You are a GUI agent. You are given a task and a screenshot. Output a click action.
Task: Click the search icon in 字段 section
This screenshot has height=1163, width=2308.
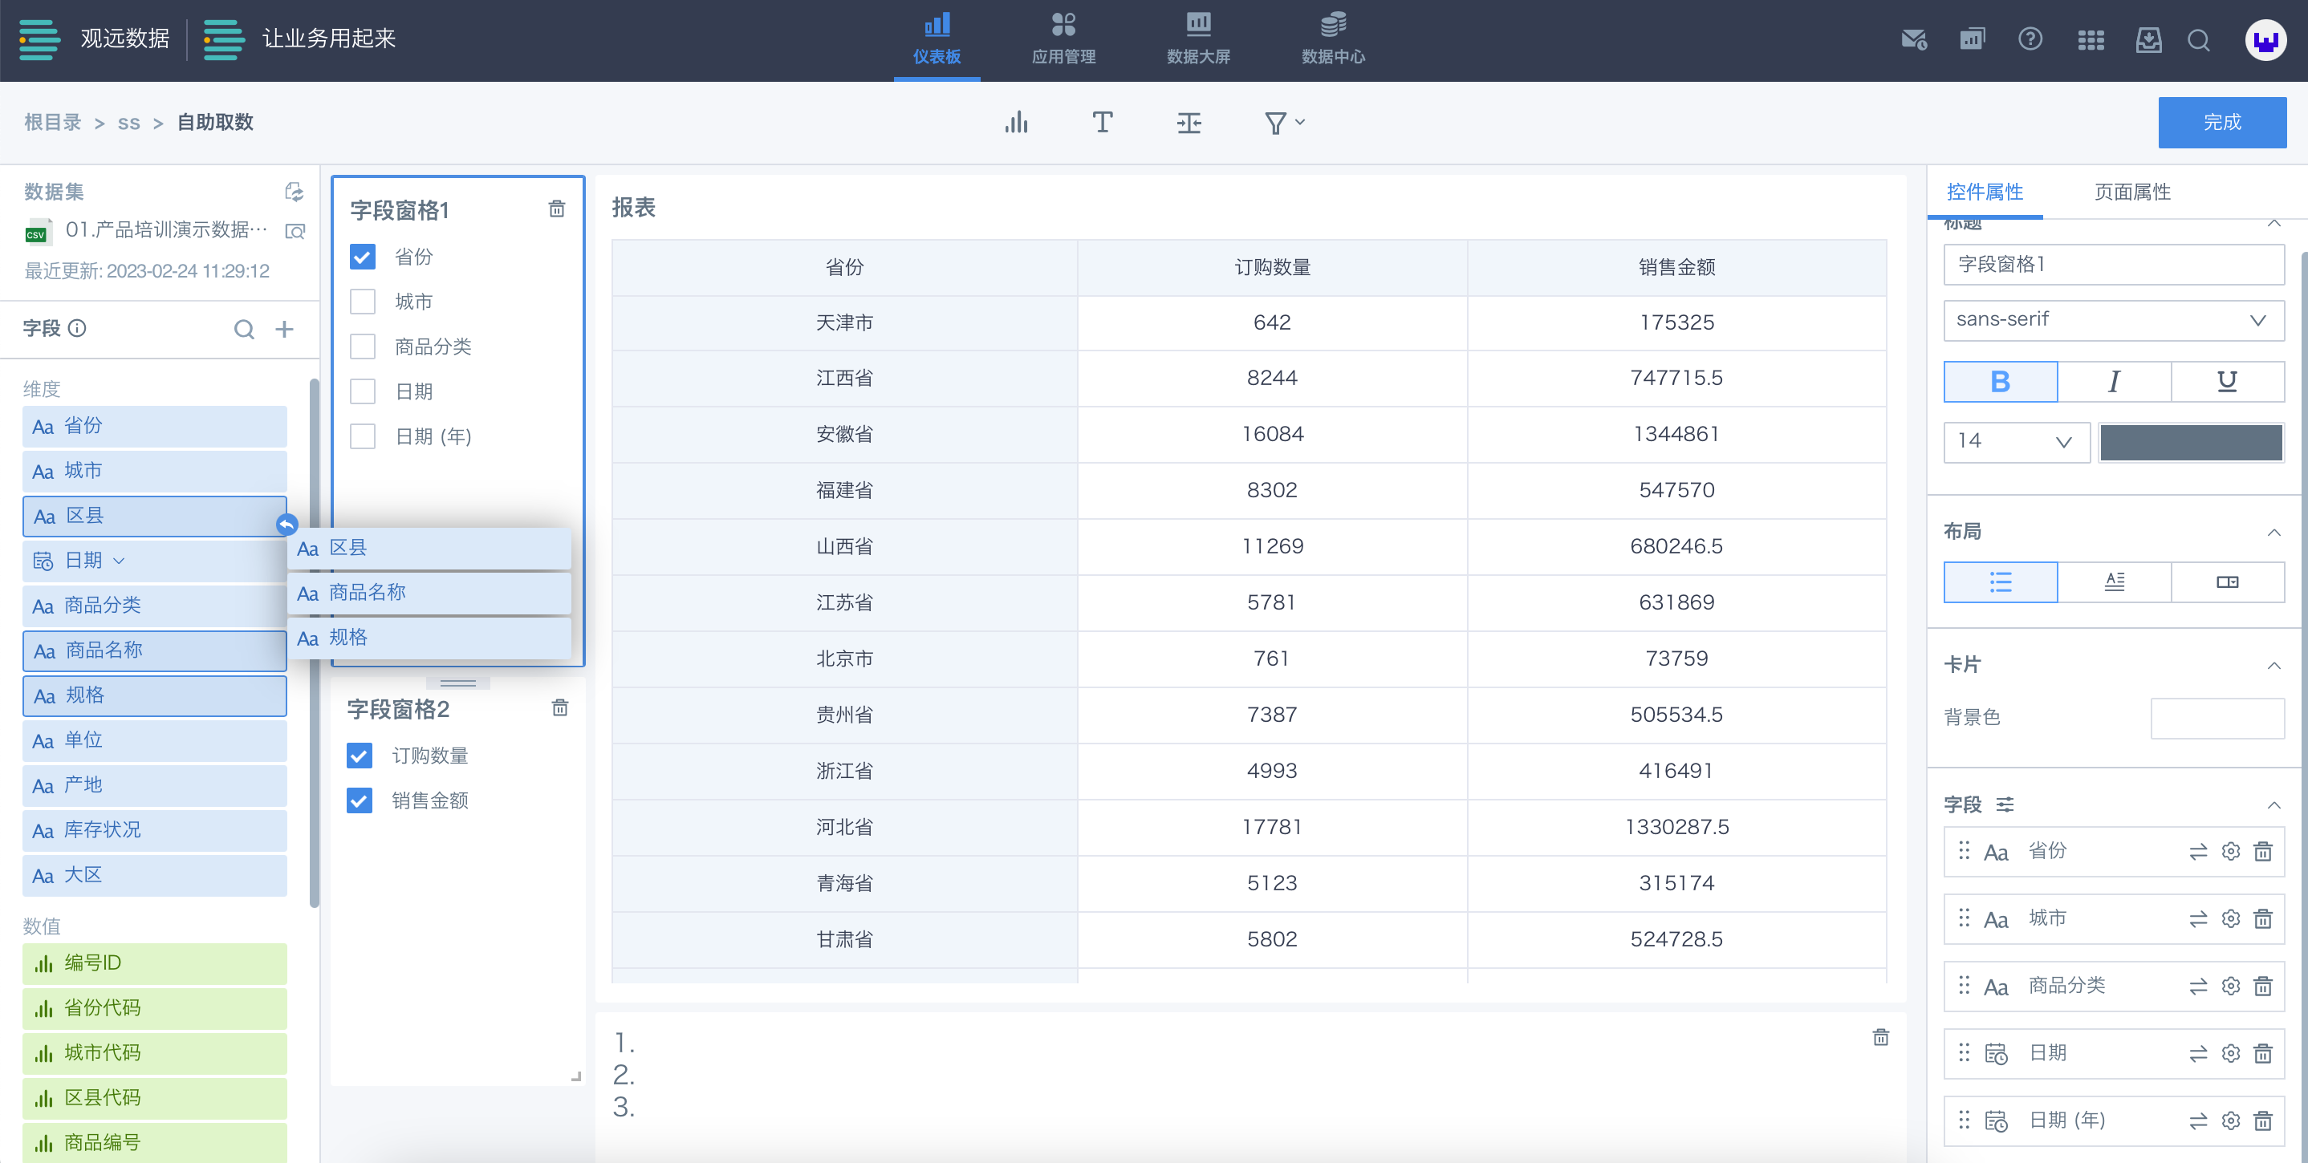244,330
